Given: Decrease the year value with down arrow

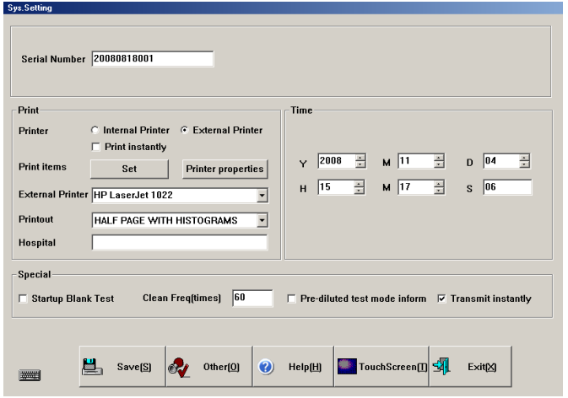Looking at the screenshot, I should 360,164.
